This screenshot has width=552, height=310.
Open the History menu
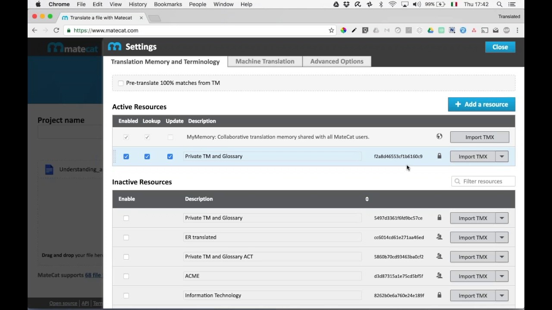coord(138,4)
